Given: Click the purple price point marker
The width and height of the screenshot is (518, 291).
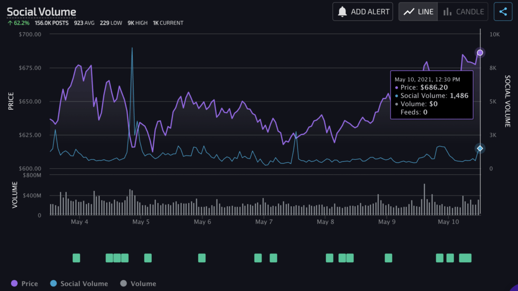Looking at the screenshot, I should pyautogui.click(x=480, y=53).
